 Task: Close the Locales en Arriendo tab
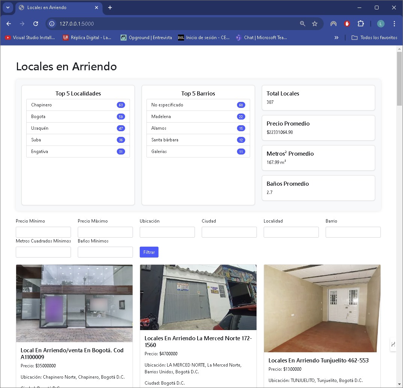[97, 8]
